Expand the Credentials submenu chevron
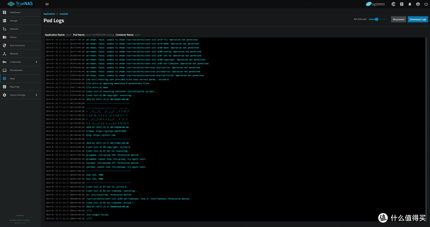The width and height of the screenshot is (430, 227). point(37,62)
